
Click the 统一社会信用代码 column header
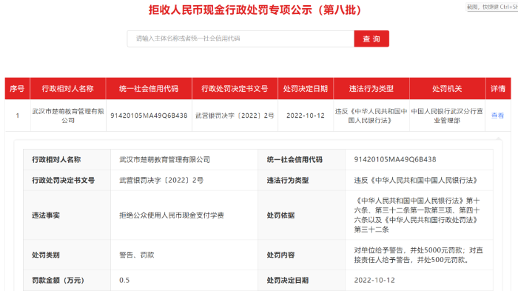(x=149, y=88)
